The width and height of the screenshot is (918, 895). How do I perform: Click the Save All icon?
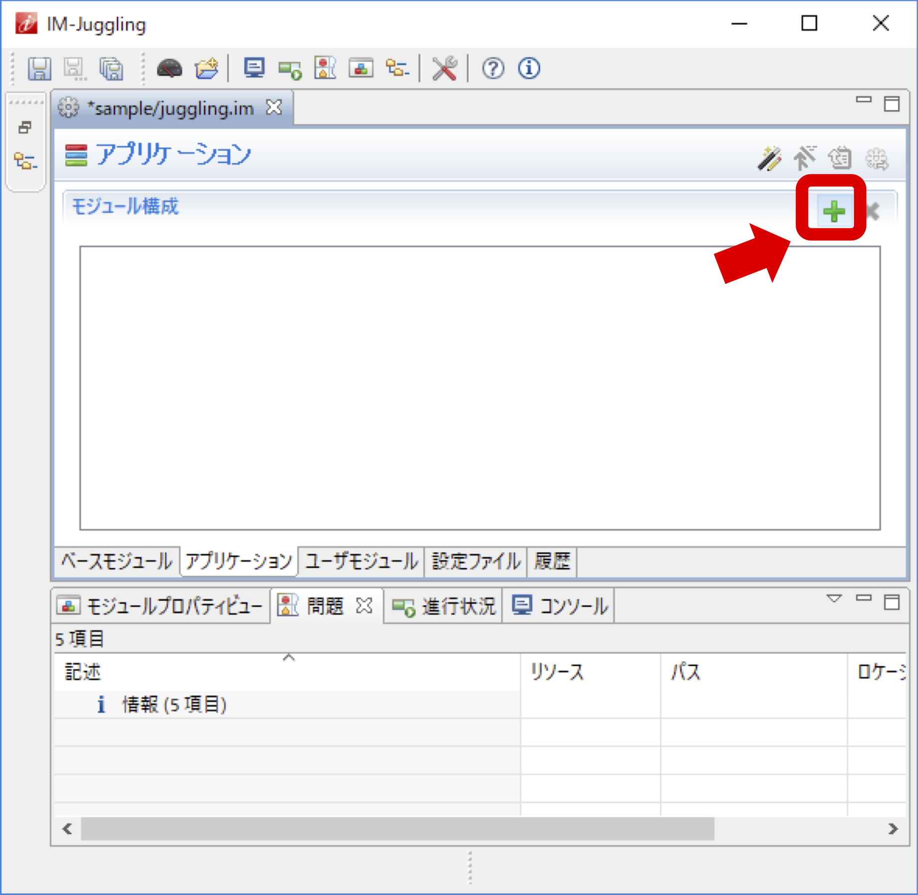tap(111, 69)
